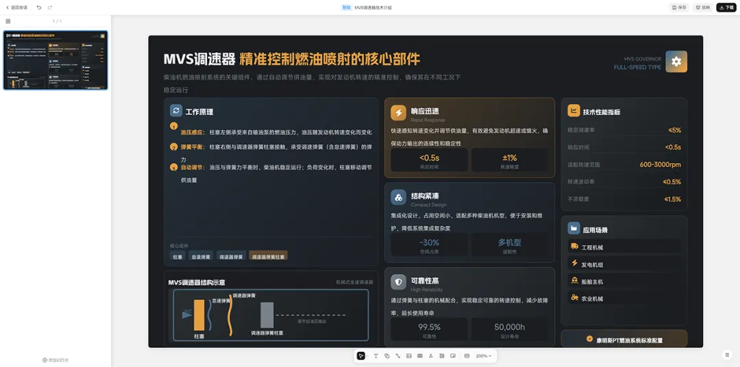Click the -30% 空间占用 stat box
The width and height of the screenshot is (740, 367).
(x=430, y=245)
